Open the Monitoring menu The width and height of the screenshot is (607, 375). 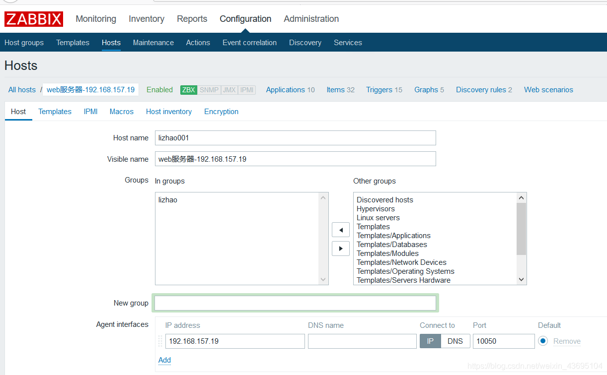(x=96, y=19)
